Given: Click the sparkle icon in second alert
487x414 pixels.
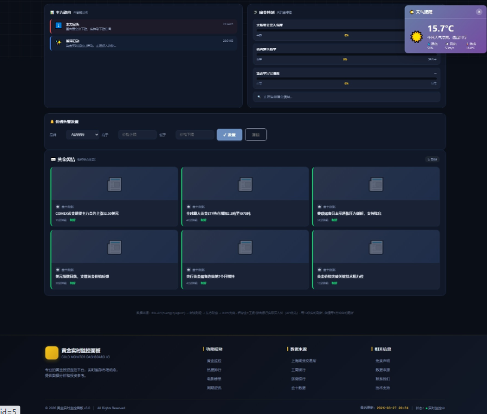Looking at the screenshot, I should (x=58, y=42).
